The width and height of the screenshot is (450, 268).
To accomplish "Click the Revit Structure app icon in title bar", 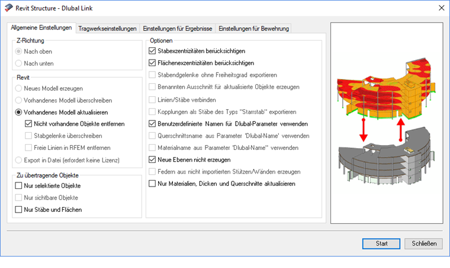I will tap(9, 8).
